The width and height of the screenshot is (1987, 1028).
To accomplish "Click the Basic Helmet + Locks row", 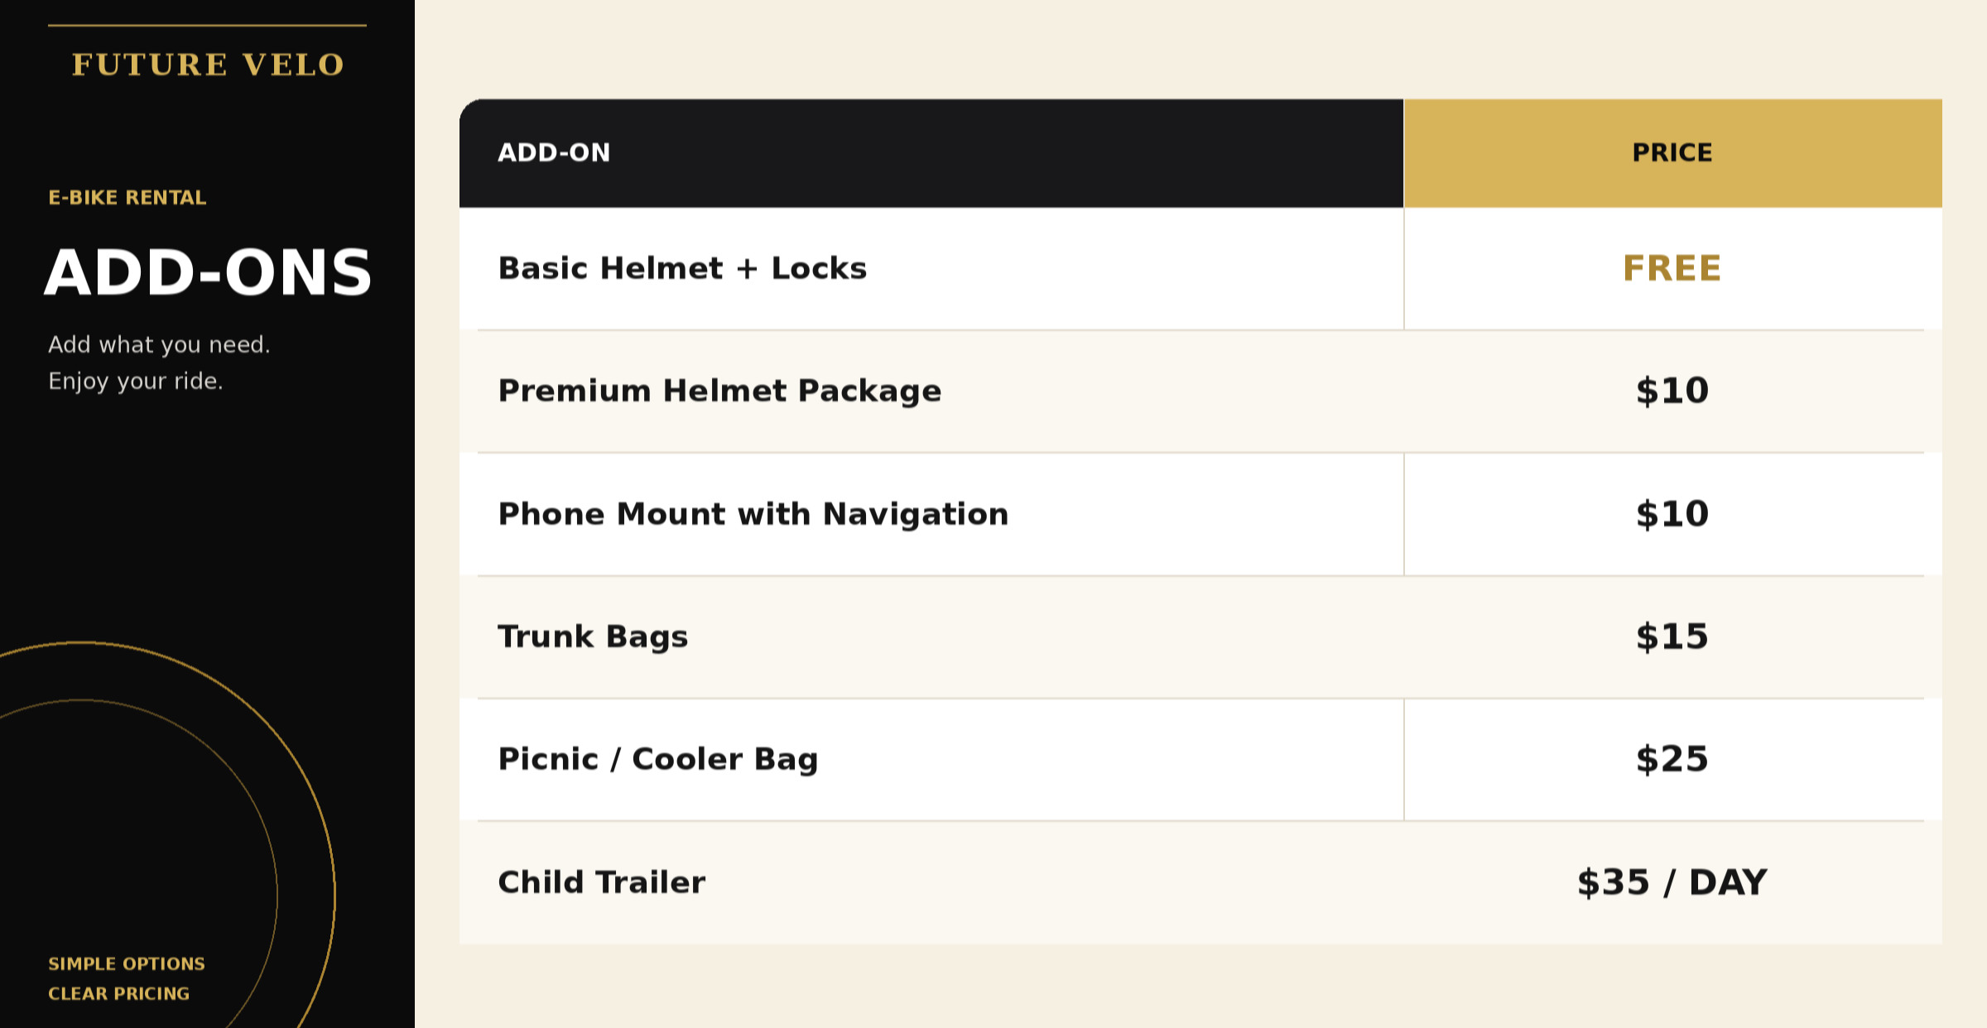I will 1200,268.
